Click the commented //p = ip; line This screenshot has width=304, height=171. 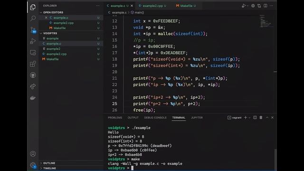click(x=144, y=40)
